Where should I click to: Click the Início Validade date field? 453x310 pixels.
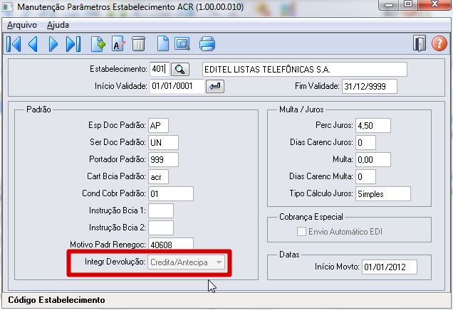[177, 86]
